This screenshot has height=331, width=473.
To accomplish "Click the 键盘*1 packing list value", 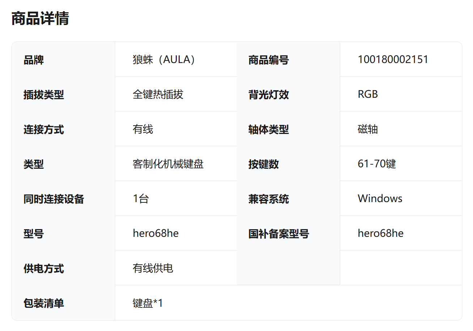I will tap(148, 303).
